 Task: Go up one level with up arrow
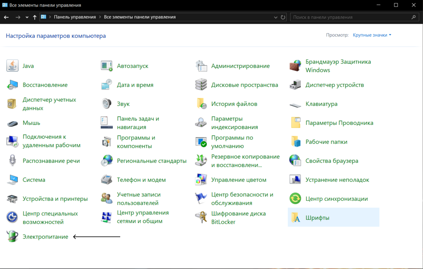click(35, 17)
